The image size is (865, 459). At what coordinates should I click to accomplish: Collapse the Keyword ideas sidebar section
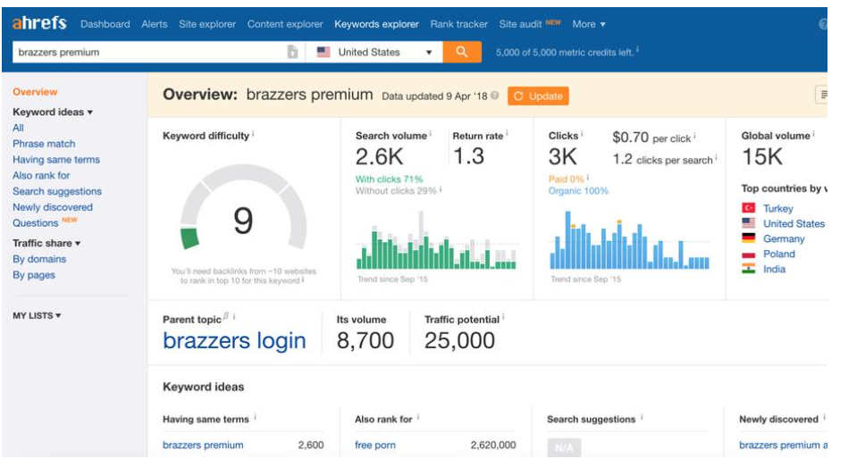click(x=53, y=113)
